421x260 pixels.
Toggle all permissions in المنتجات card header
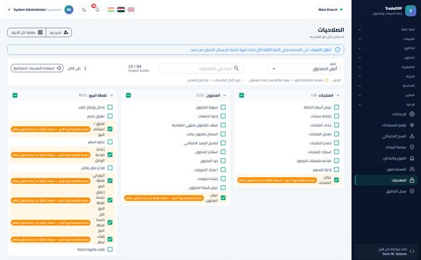tap(241, 95)
